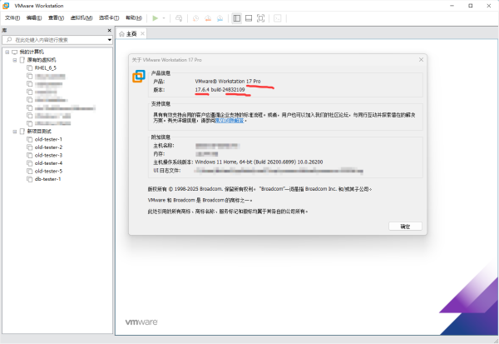499x344 pixels.
Task: Click the folder icon beside 新项目测试
Action: point(22,132)
